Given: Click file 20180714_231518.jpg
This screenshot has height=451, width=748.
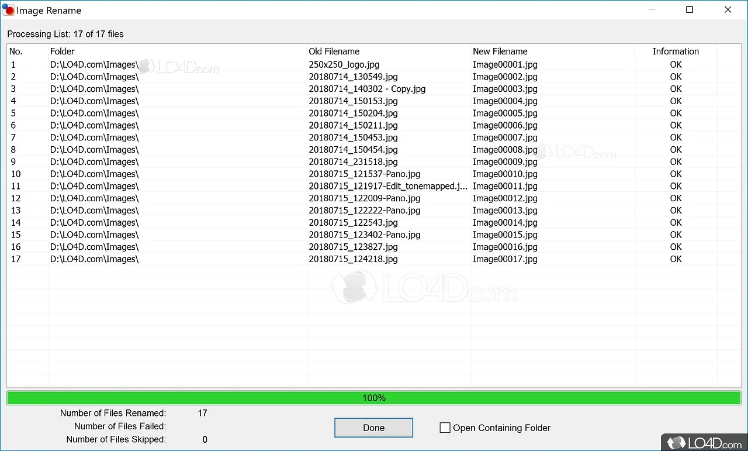Looking at the screenshot, I should [x=353, y=162].
